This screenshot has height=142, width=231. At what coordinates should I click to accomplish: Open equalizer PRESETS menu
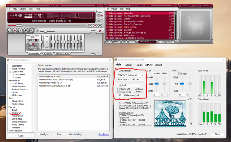pyautogui.click(x=33, y=49)
